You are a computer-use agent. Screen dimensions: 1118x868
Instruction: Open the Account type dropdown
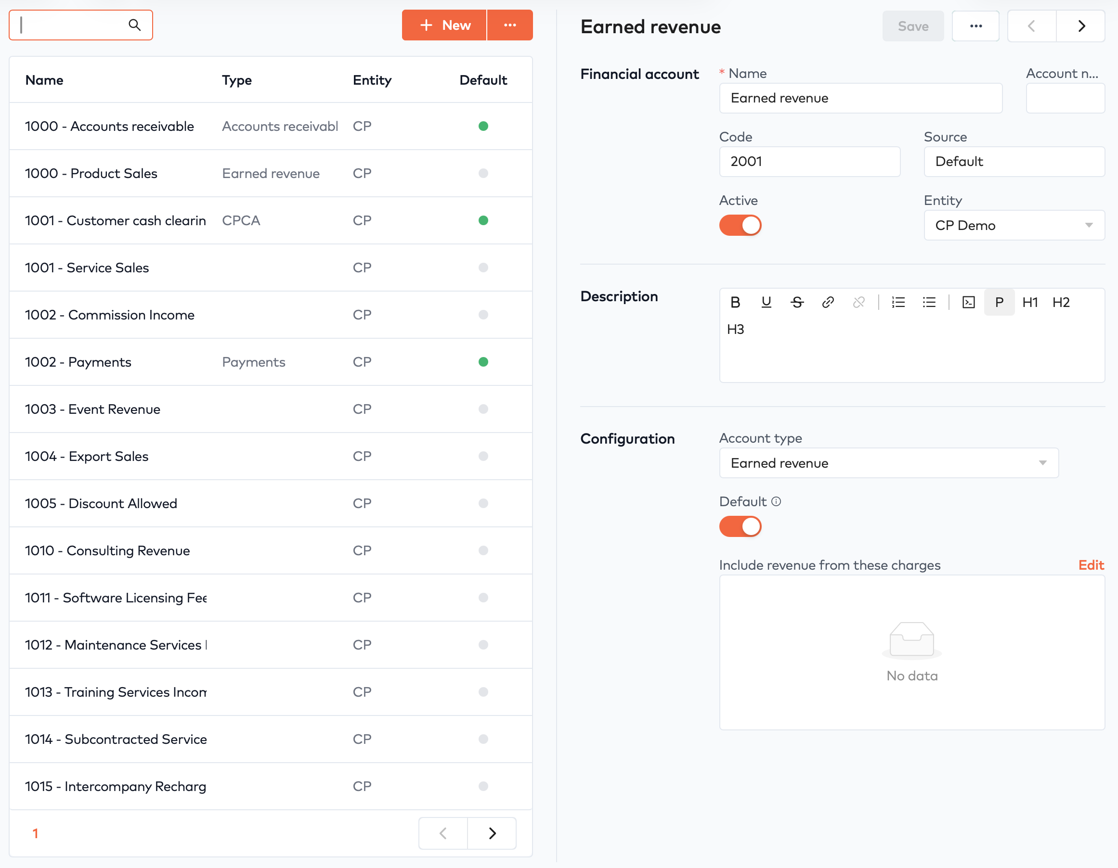889,463
